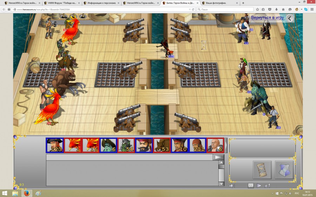Send chat message with the arrow button

tap(218, 157)
